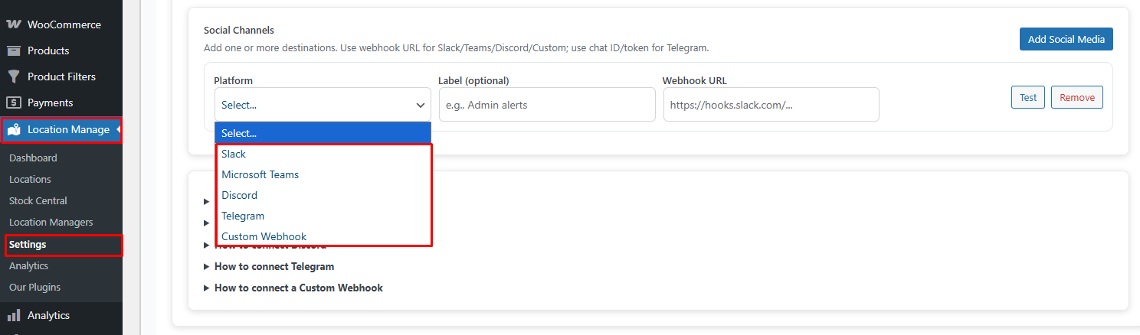The height and width of the screenshot is (335, 1140).
Task: Click the Products archive icon
Action: pyautogui.click(x=13, y=50)
